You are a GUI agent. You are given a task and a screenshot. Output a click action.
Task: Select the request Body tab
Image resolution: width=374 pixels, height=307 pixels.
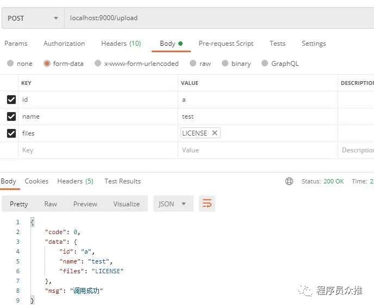(171, 44)
